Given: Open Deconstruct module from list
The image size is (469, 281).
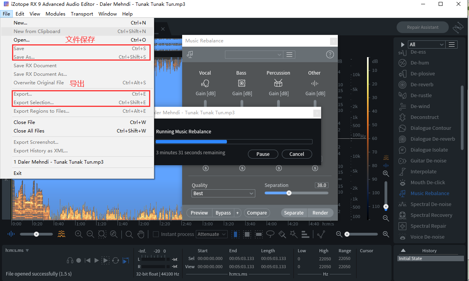Looking at the screenshot, I should (424, 117).
